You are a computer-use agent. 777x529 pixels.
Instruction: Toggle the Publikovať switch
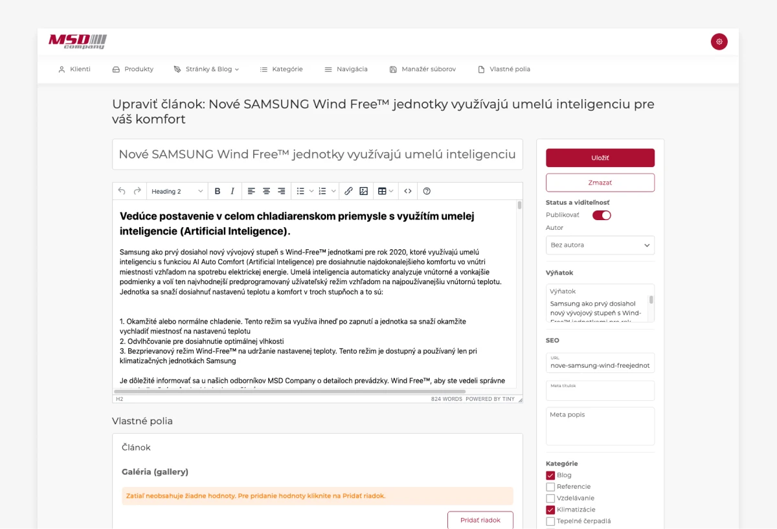tap(602, 215)
